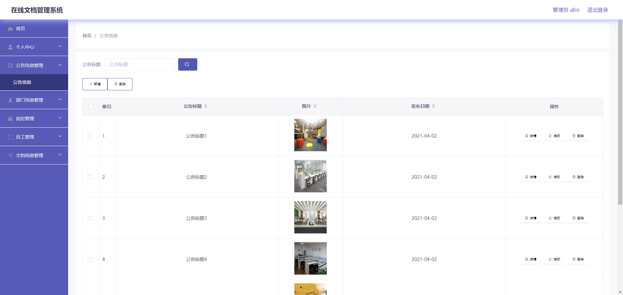Viewport: 623px width, 295px height.
Task: Toggle the select-all checkbox in table header
Action: pos(91,107)
